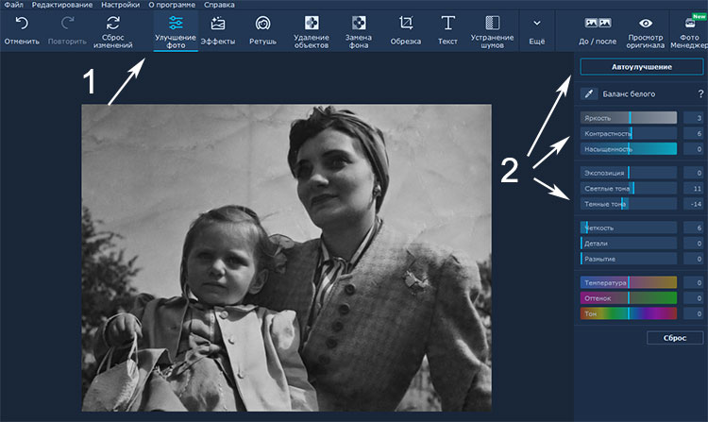Click the Детали slider

coord(629,243)
